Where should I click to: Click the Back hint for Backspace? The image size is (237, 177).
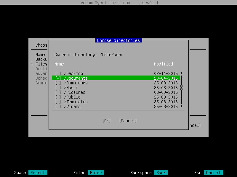[x=161, y=173]
